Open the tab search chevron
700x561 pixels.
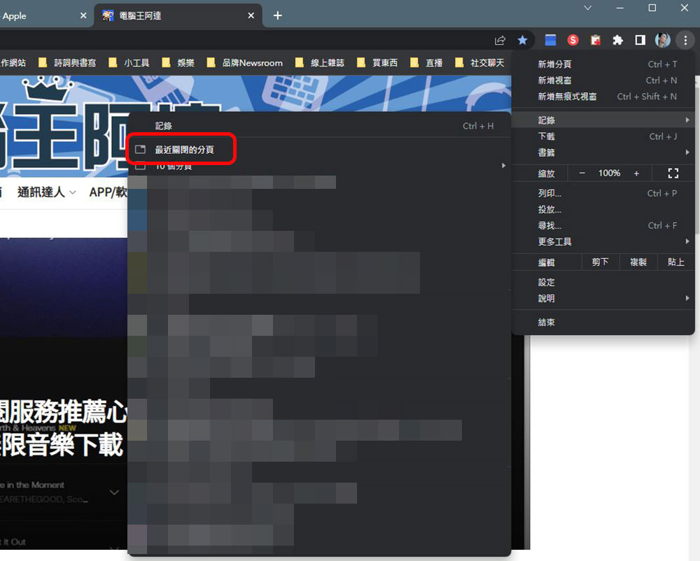coord(588,8)
